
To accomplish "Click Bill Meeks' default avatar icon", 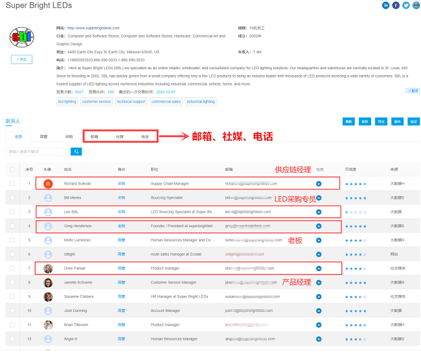I will click(x=48, y=198).
